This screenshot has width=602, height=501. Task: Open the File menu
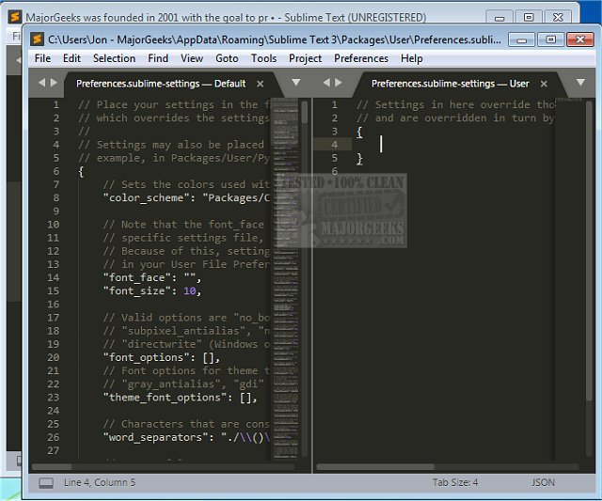42,58
